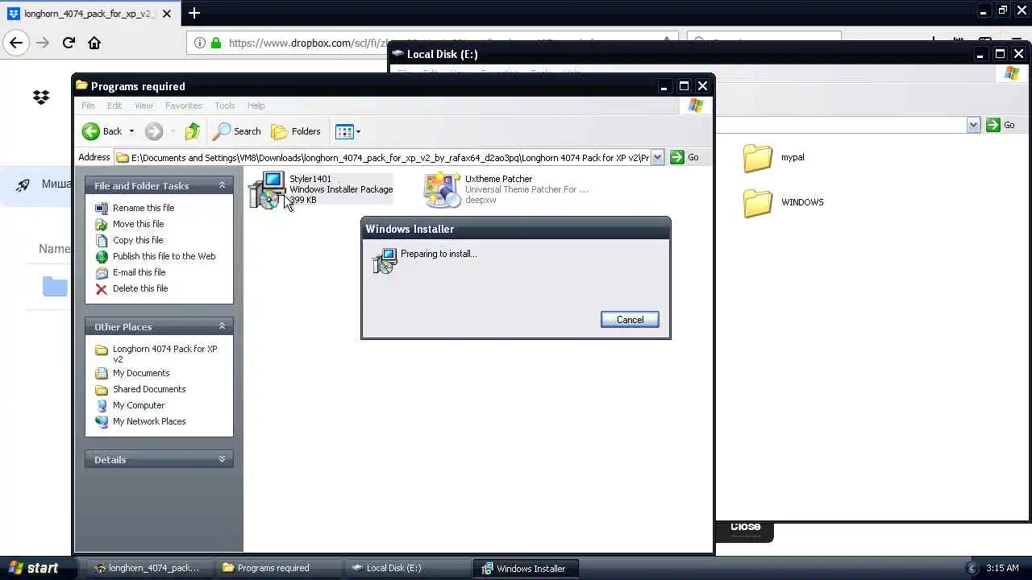Open a new browser tab with plus

[194, 13]
